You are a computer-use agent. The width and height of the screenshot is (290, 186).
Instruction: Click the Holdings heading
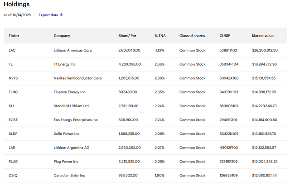[x=17, y=4]
